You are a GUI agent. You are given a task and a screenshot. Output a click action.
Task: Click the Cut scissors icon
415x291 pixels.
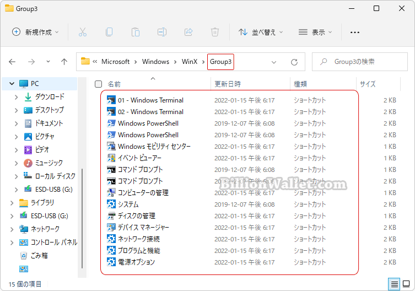click(83, 33)
